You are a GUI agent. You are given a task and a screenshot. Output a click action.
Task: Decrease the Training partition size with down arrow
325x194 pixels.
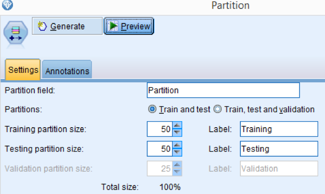[x=177, y=133]
